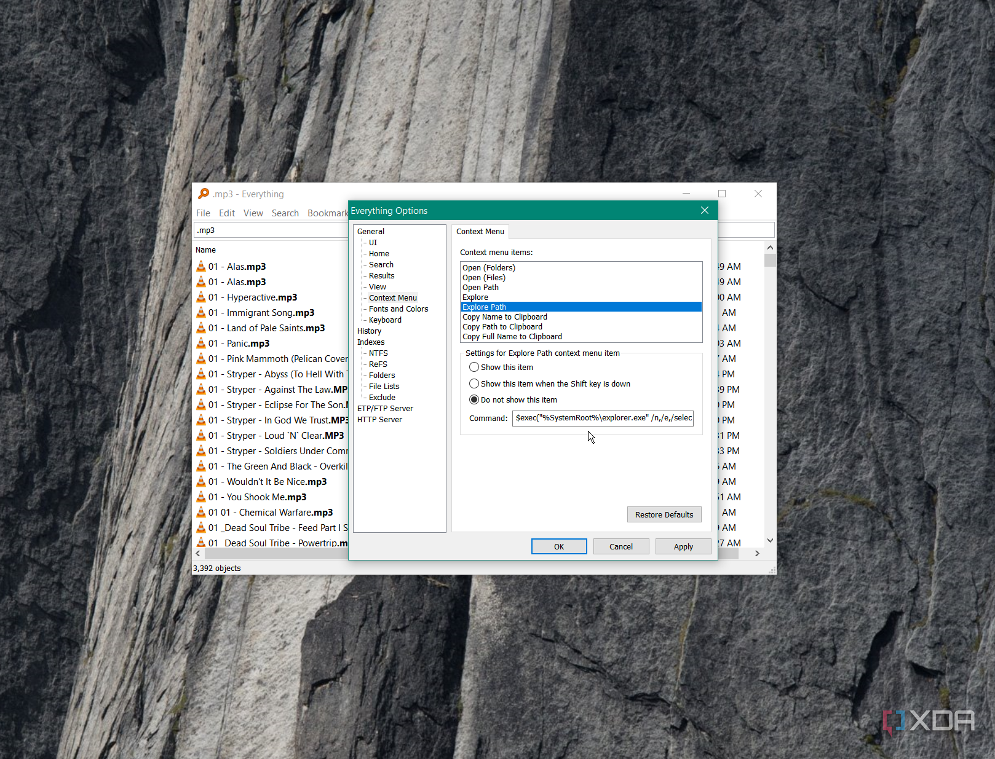Select 'Open (Folders)' list item
Screen dimensions: 995x759
pyautogui.click(x=581, y=267)
